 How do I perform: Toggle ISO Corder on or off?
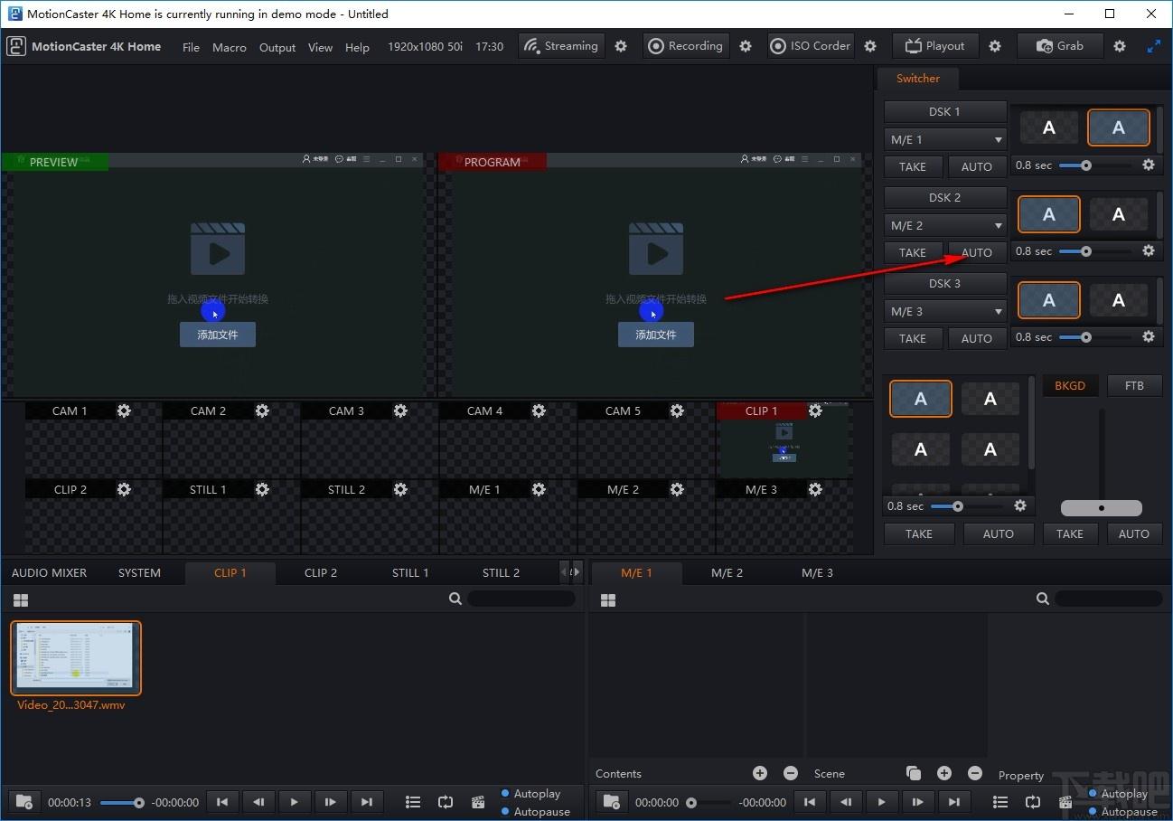[811, 46]
